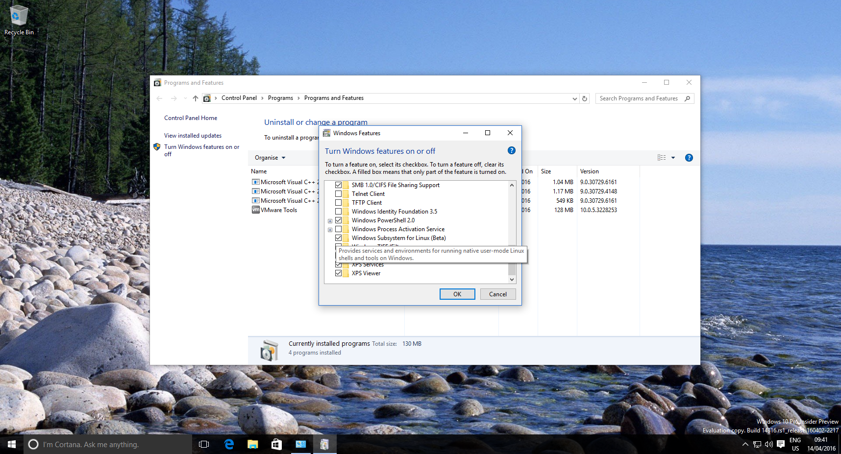Sort the list by Name column

tap(259, 171)
